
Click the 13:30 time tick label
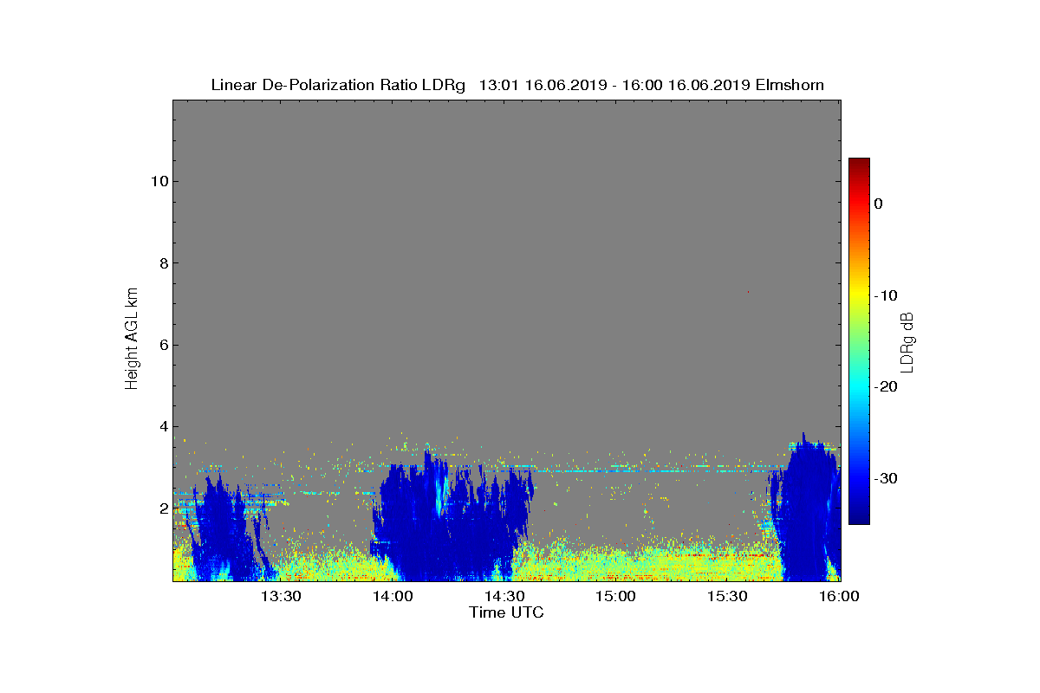tap(281, 596)
